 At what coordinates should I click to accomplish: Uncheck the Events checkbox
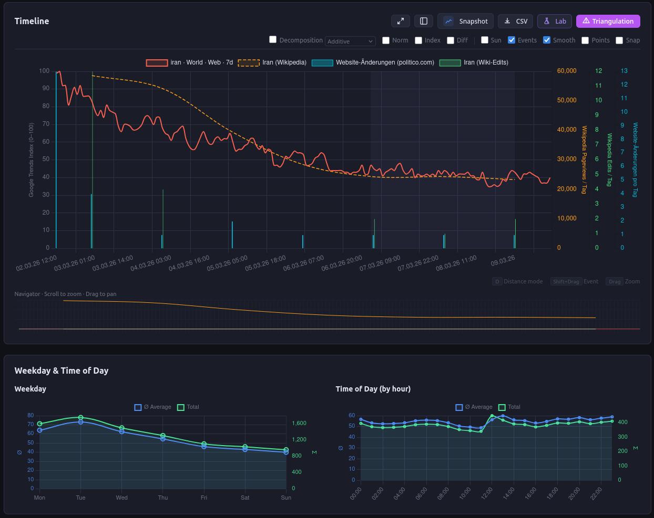coord(512,40)
